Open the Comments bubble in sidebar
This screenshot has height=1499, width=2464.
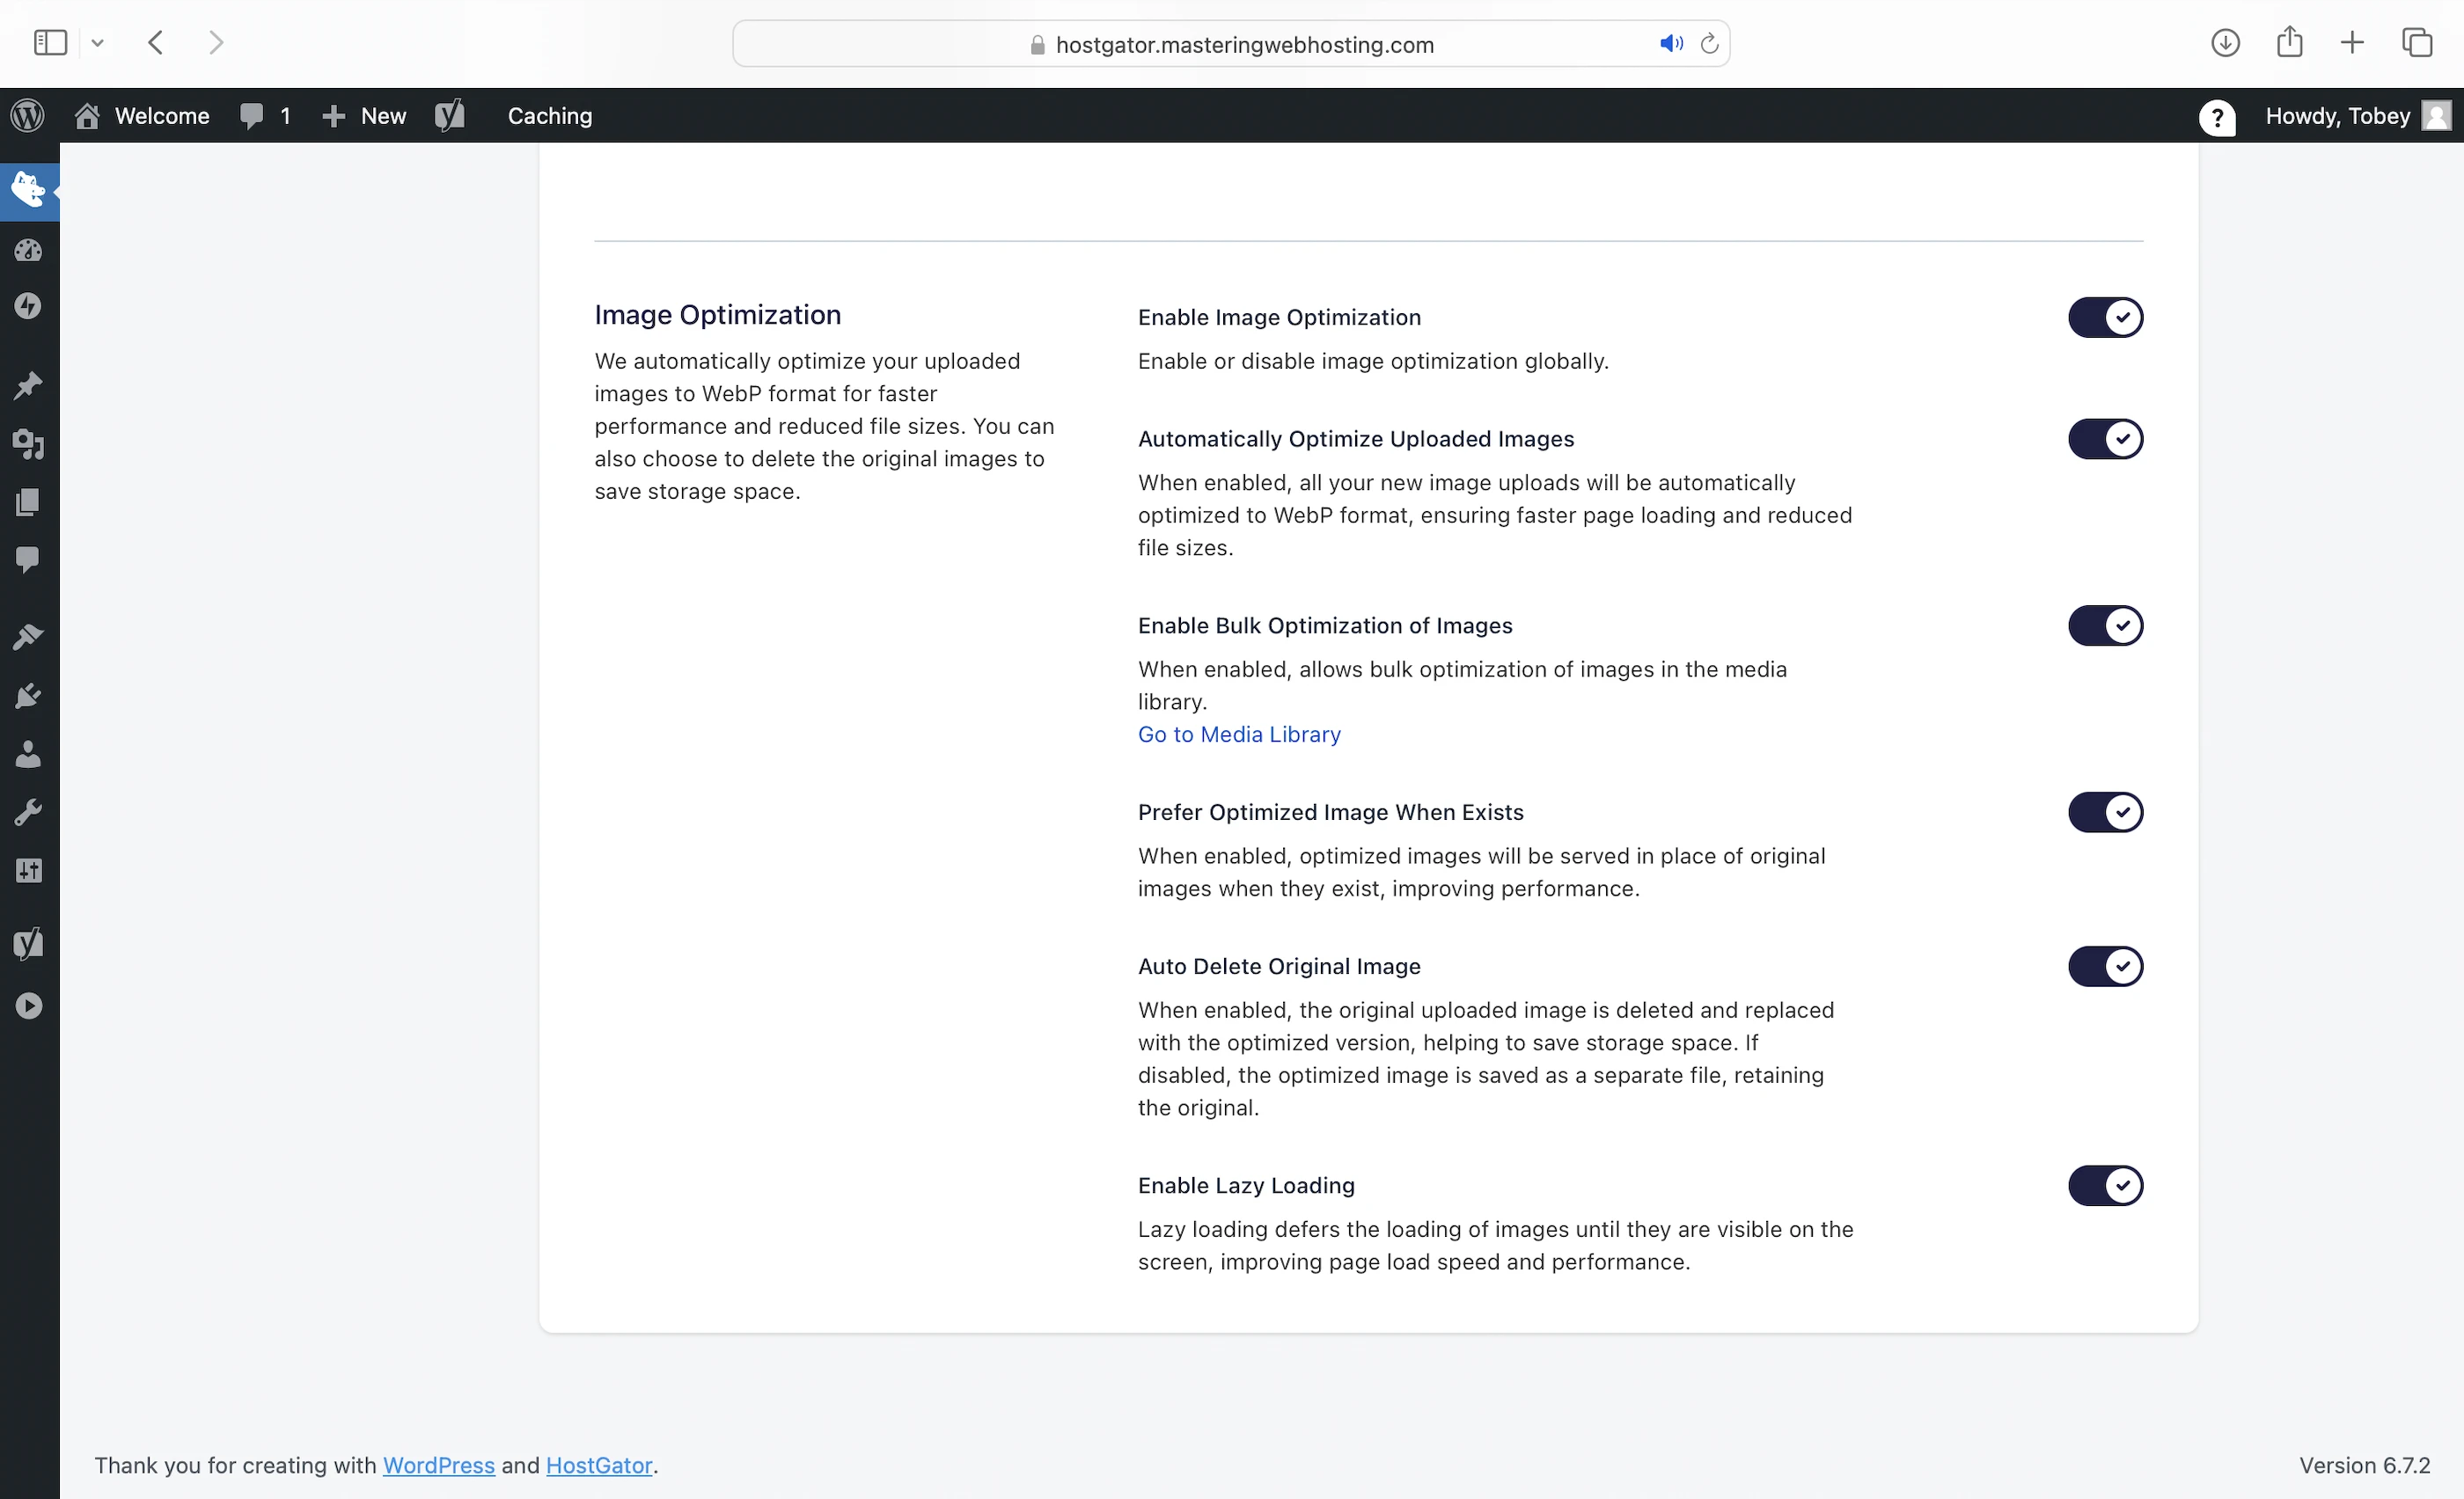click(28, 559)
